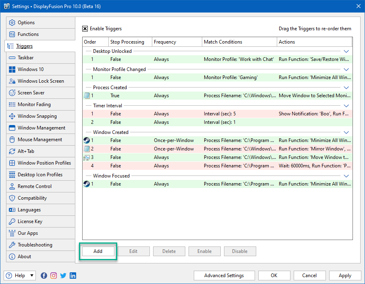Open the LinkedIn link icon
The image size is (365, 284).
click(x=73, y=276)
